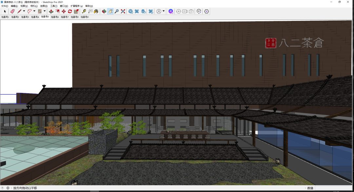Open the 3D Warehouse icon
The height and width of the screenshot is (192, 354).
[130, 11]
